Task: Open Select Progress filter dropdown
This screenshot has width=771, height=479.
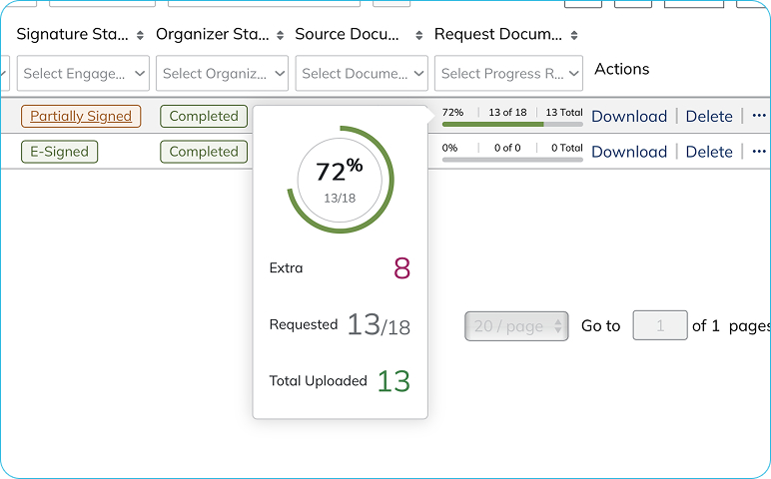Action: (509, 73)
